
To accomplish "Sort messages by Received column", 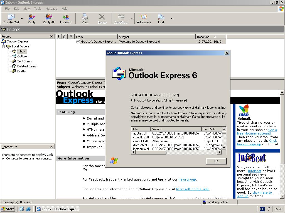I will click(x=211, y=37).
